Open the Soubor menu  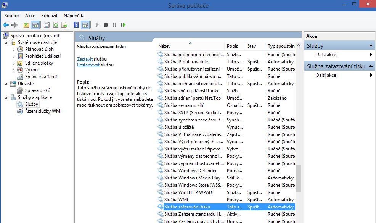(x=12, y=16)
